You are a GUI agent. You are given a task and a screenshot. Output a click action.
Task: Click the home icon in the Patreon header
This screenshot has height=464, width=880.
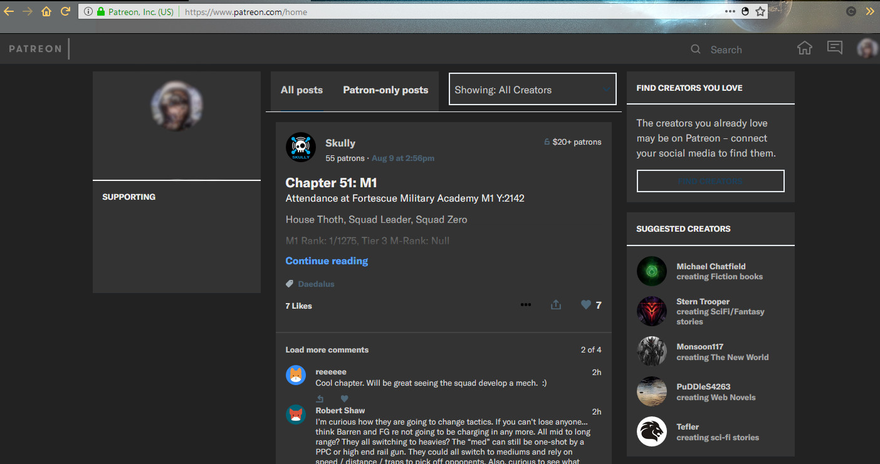point(804,47)
